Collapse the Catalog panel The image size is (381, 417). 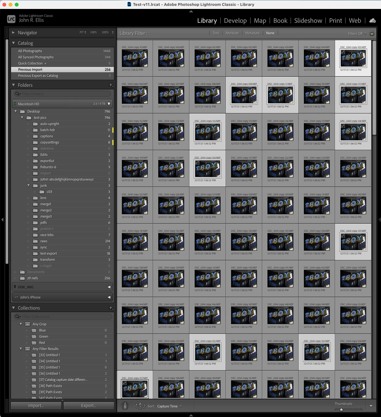click(x=13, y=43)
